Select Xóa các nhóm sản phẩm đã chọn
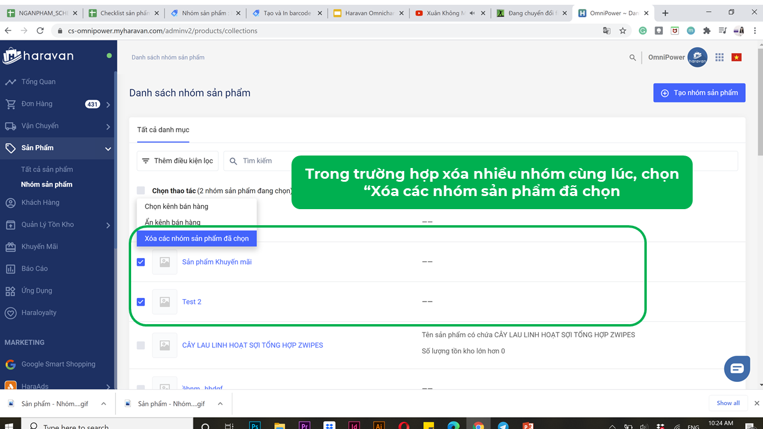The height and width of the screenshot is (429, 763). tap(197, 238)
